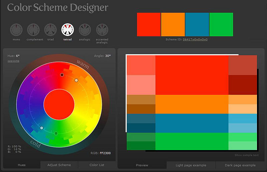Switch to the Preview tab
The width and height of the screenshot is (267, 172).
142,165
